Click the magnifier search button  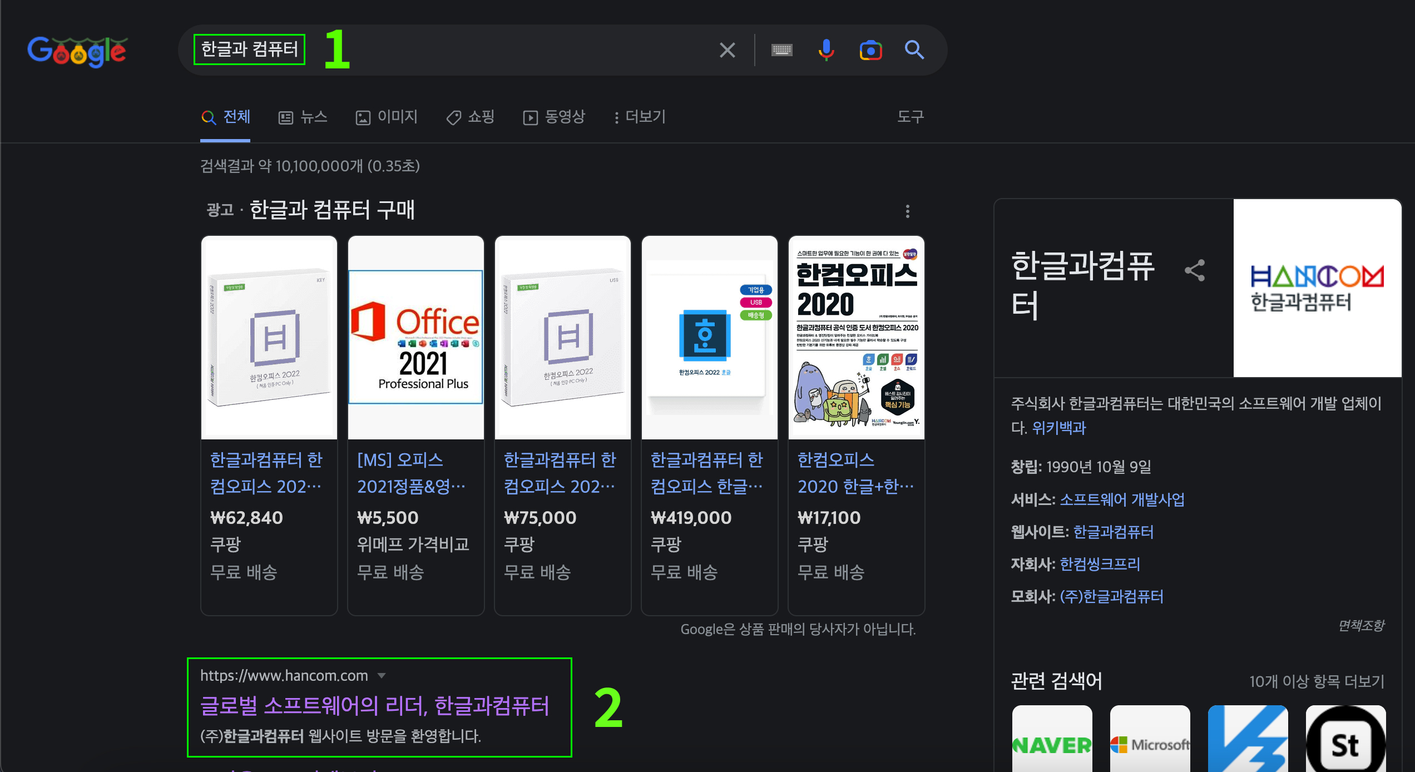pyautogui.click(x=914, y=50)
